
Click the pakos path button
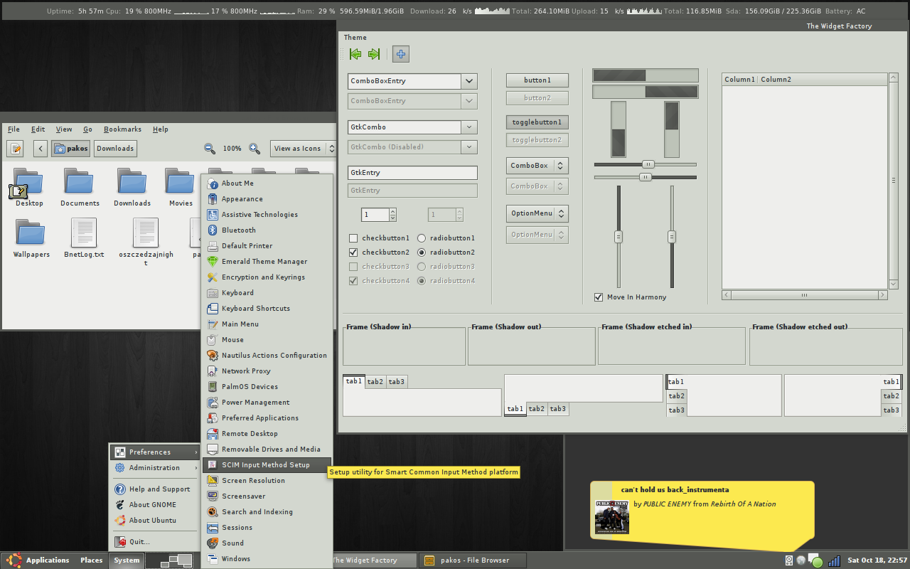70,149
